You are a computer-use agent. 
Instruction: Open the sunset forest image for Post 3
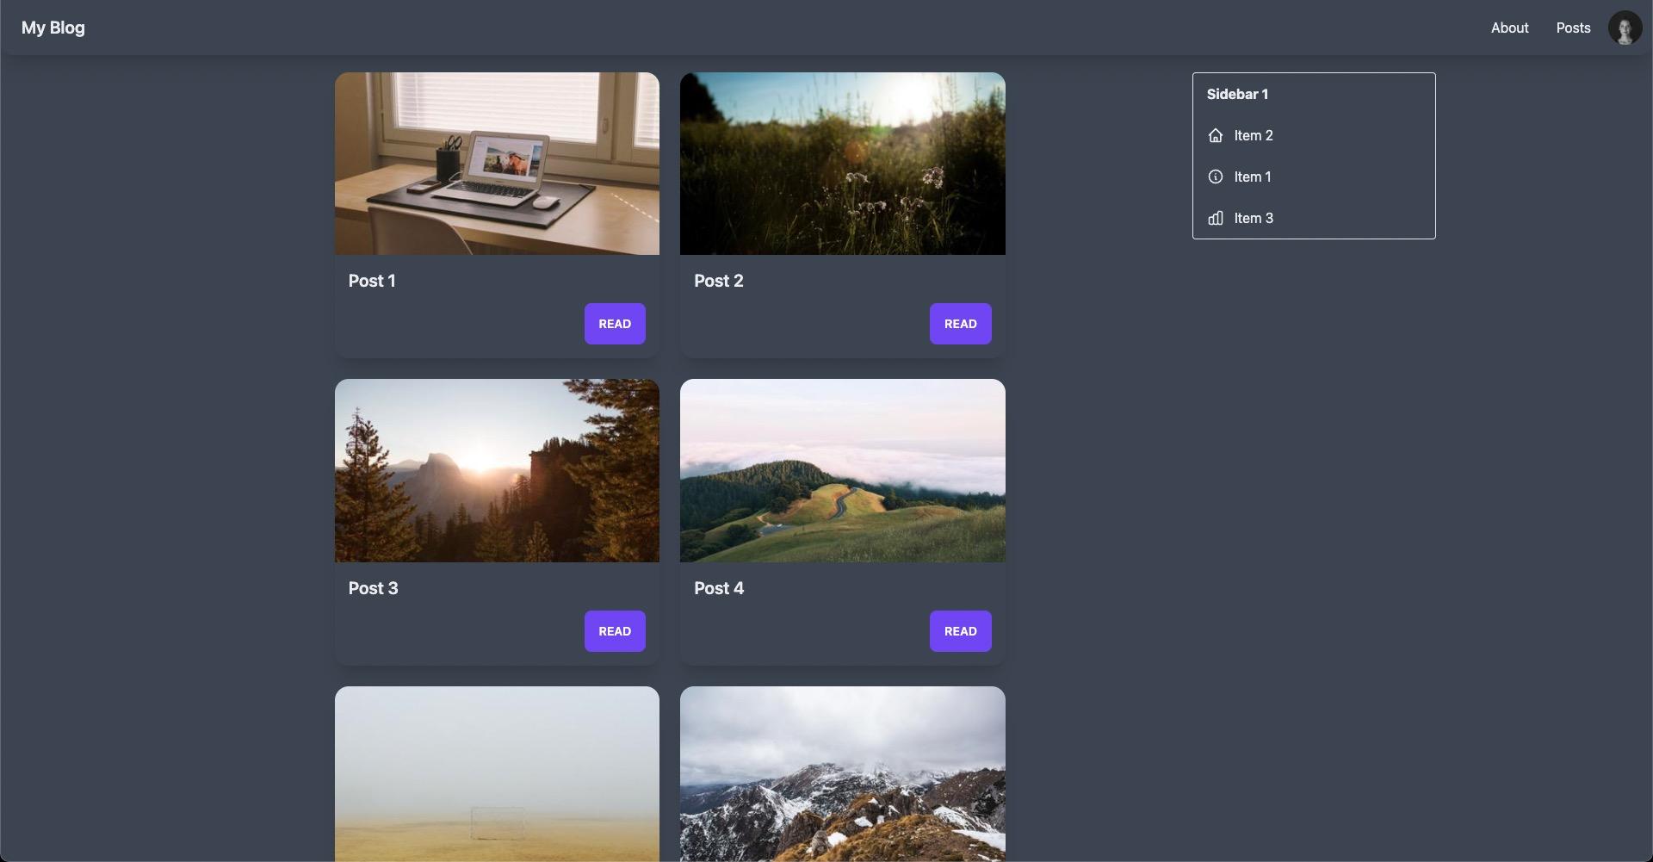[497, 470]
